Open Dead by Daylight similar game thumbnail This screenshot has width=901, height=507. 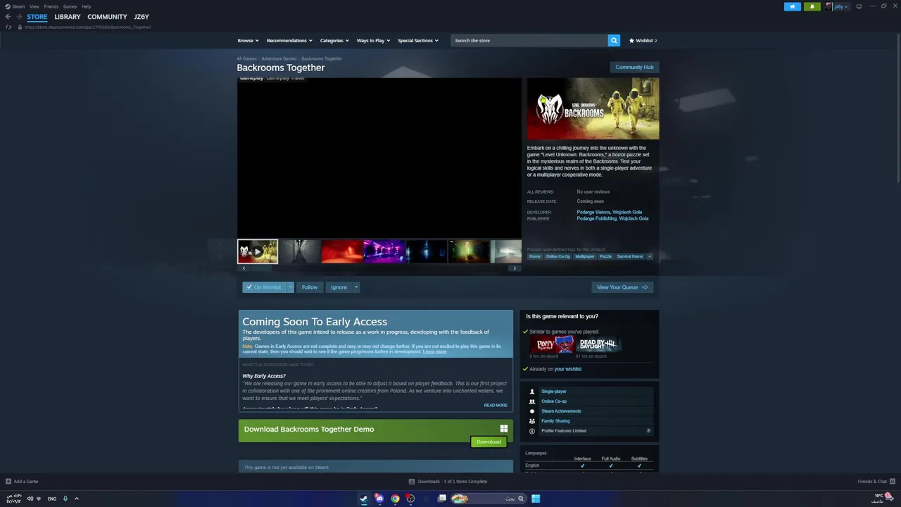(x=598, y=344)
